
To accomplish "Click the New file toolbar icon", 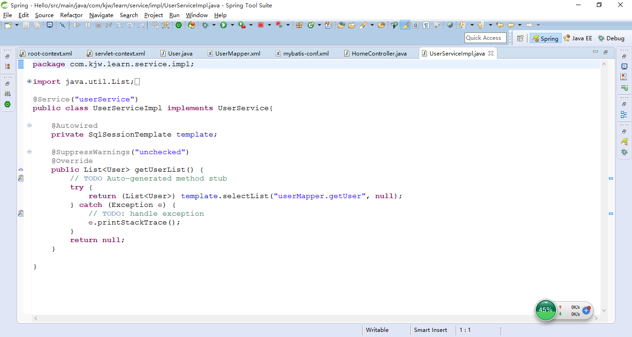I will pyautogui.click(x=8, y=25).
